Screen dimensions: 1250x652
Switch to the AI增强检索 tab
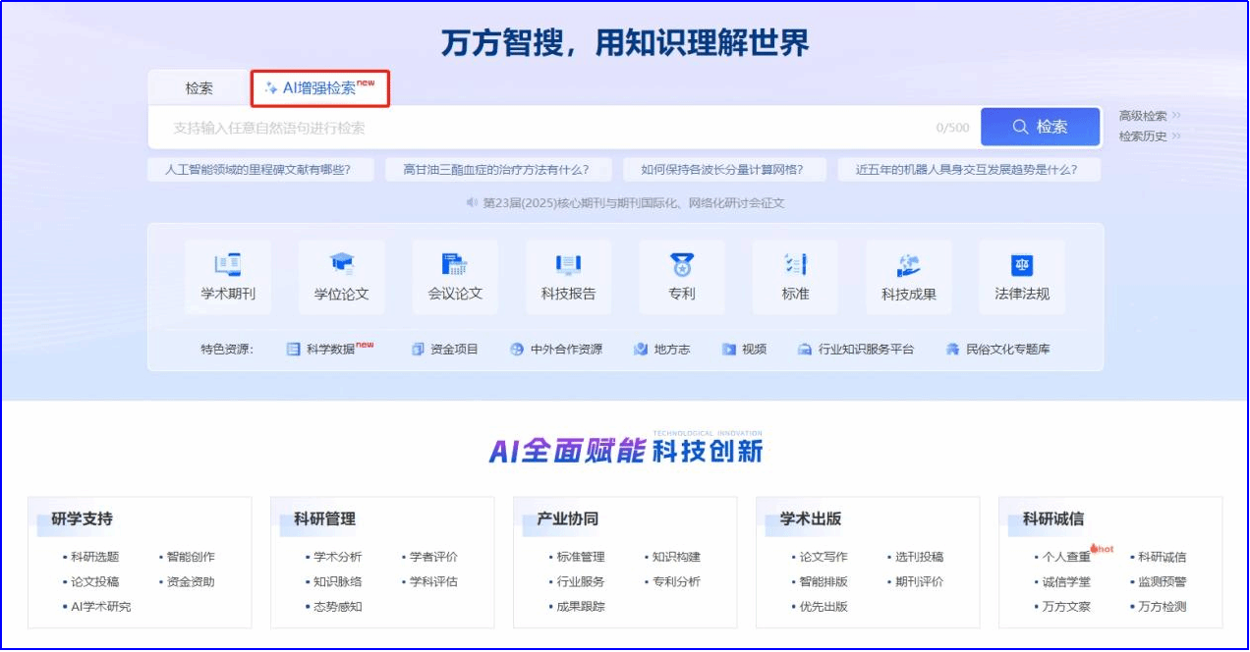click(319, 87)
